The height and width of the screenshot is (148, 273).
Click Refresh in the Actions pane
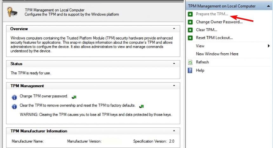(x=202, y=62)
